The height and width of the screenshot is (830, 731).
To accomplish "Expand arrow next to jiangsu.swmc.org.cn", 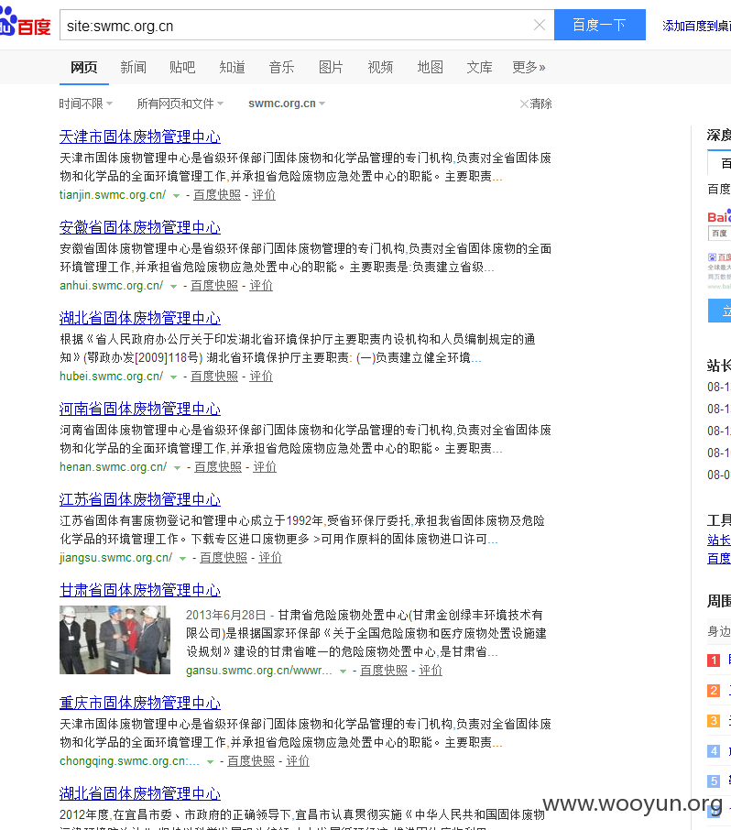I will 182,559.
